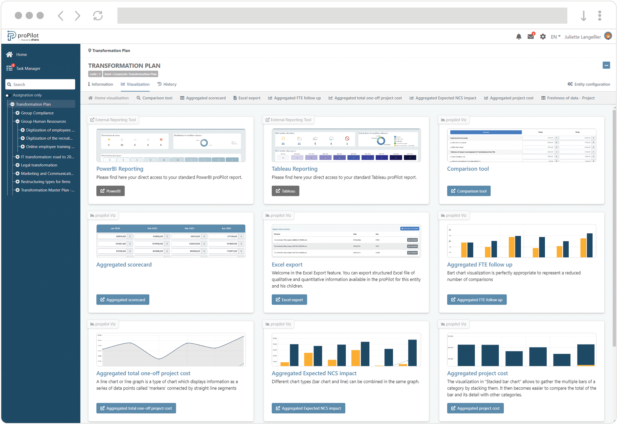Viewport: 618px width, 425px height.
Task: Expand the Group Compliance tree node
Action: tap(17, 113)
